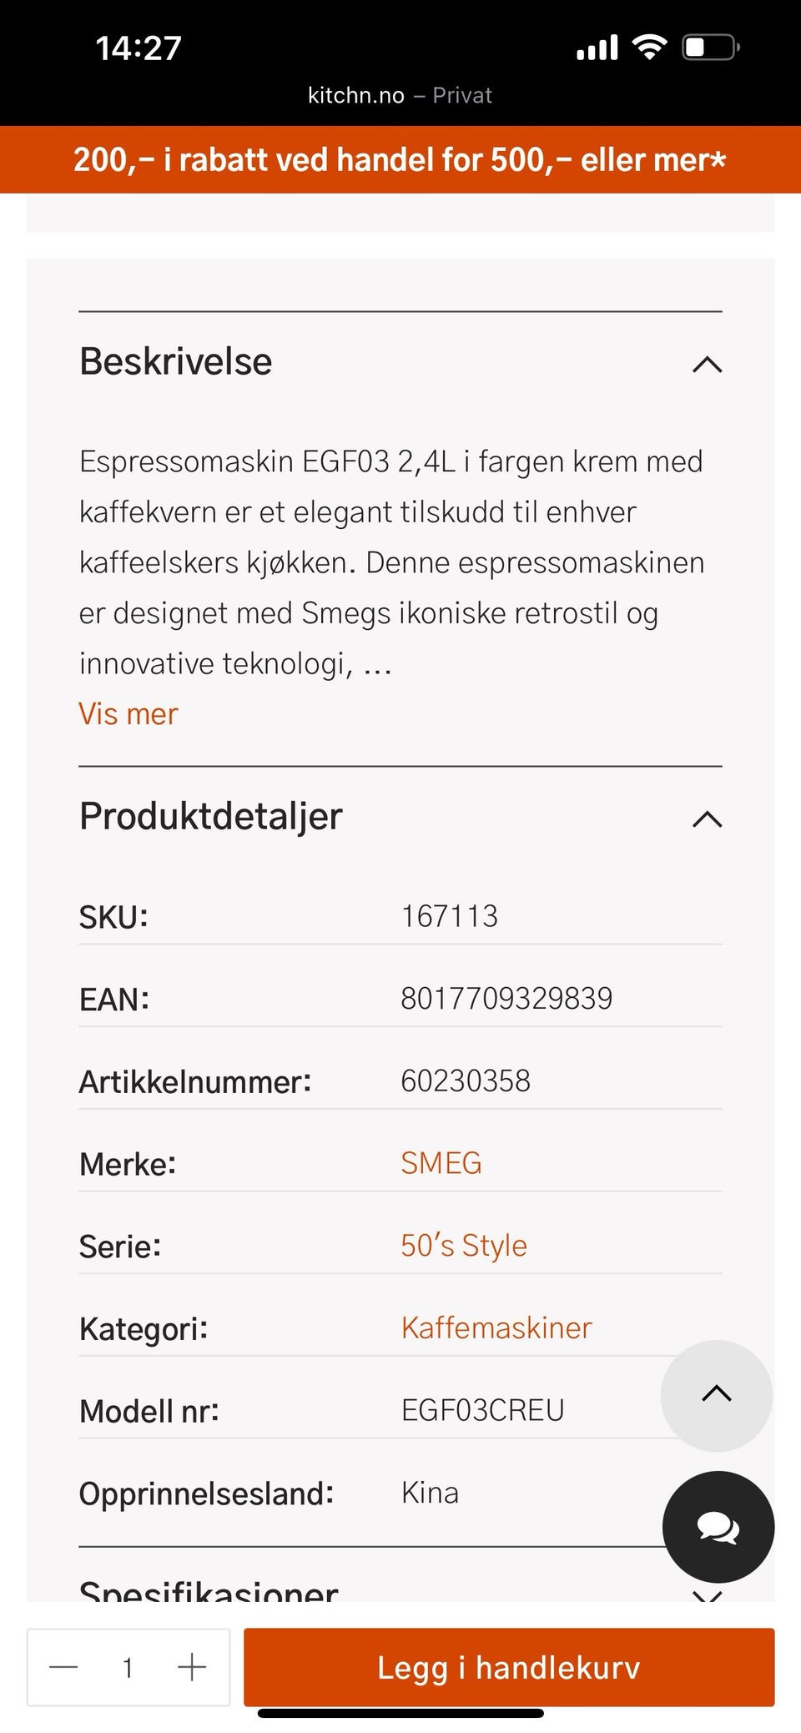Screen dimensions: 801x1733
Task: Click the Vis mer link
Action: pyautogui.click(x=128, y=714)
